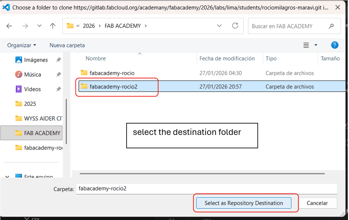
Task: Expand view options dropdown arrow
Action: coord(316,45)
